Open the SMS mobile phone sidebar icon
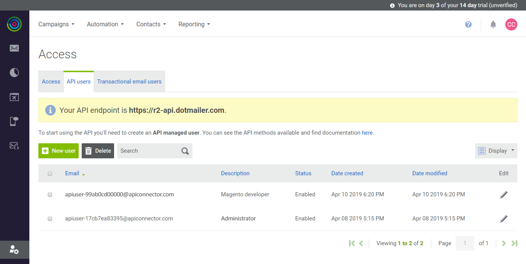Image resolution: width=526 pixels, height=264 pixels. [14, 121]
